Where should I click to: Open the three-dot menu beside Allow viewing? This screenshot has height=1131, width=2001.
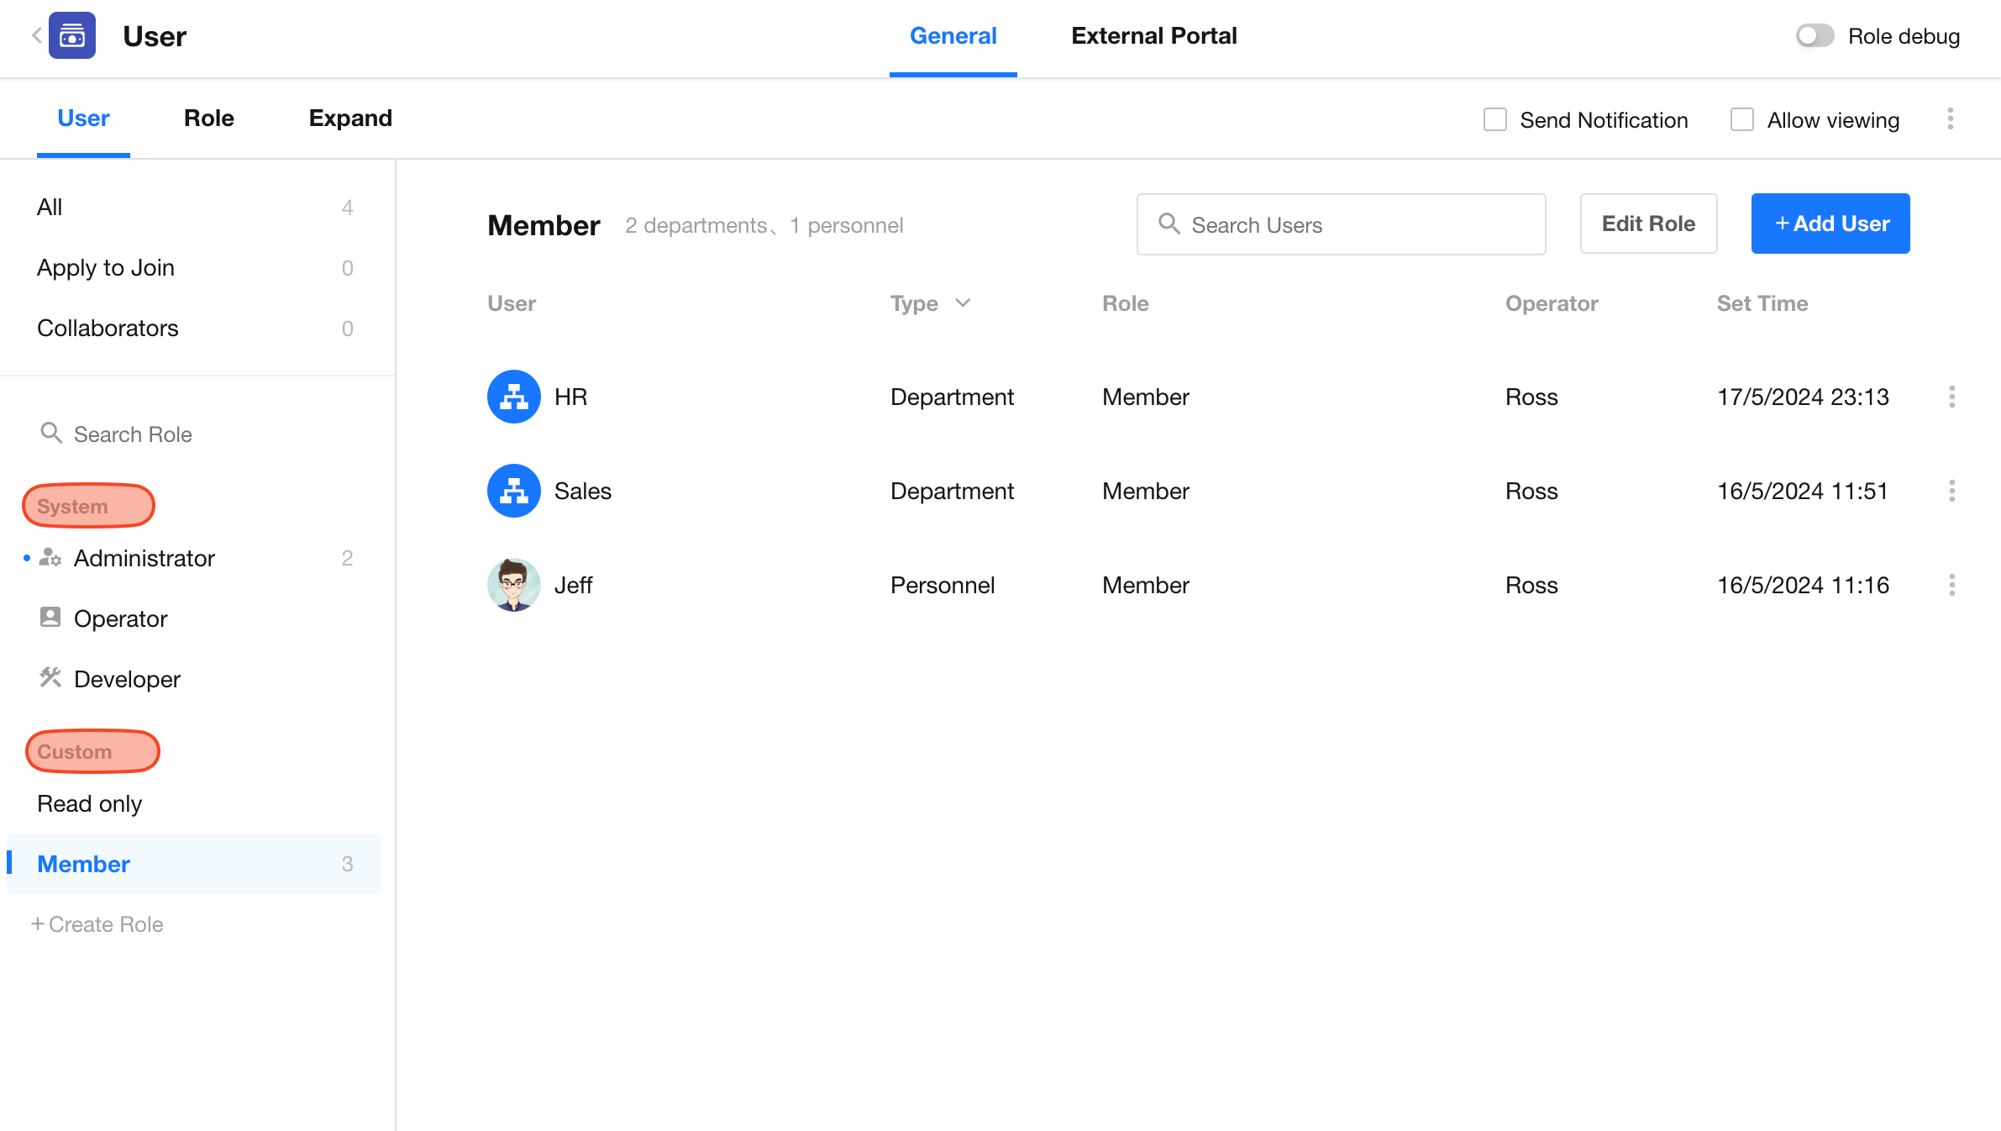tap(1950, 119)
